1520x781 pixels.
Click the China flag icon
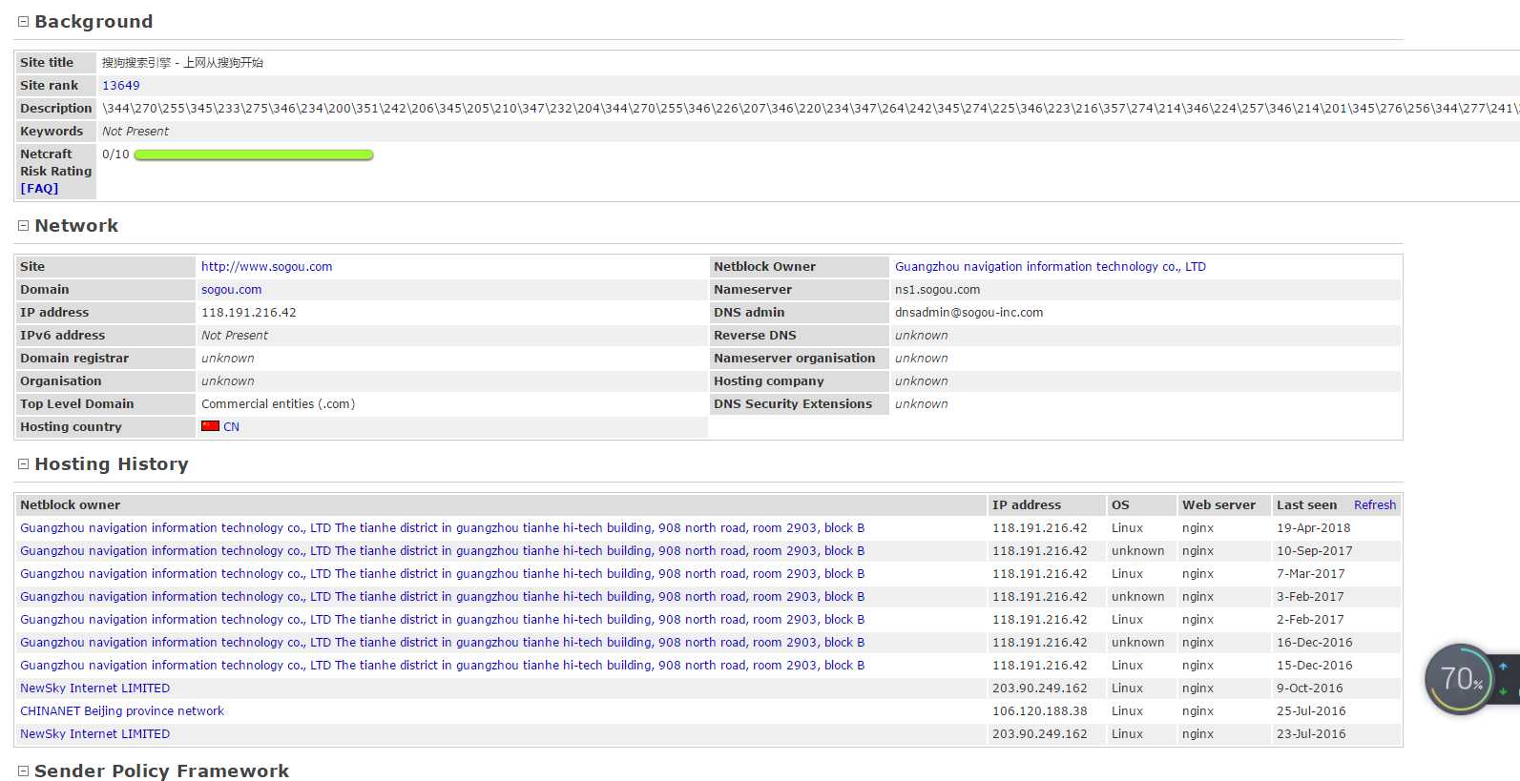[x=210, y=426]
